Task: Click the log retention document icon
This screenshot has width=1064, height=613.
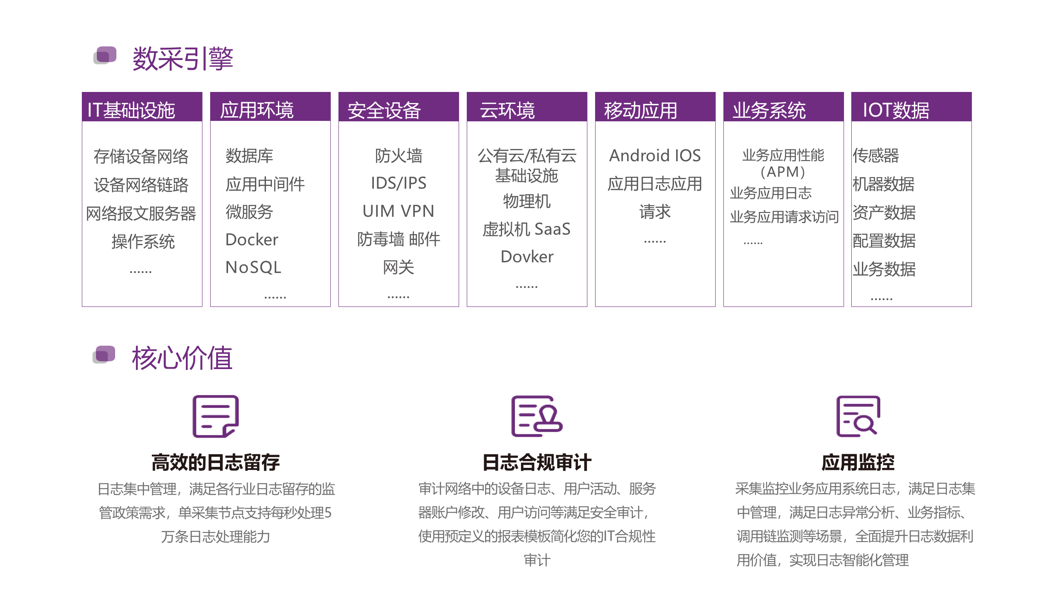Action: pyautogui.click(x=215, y=416)
